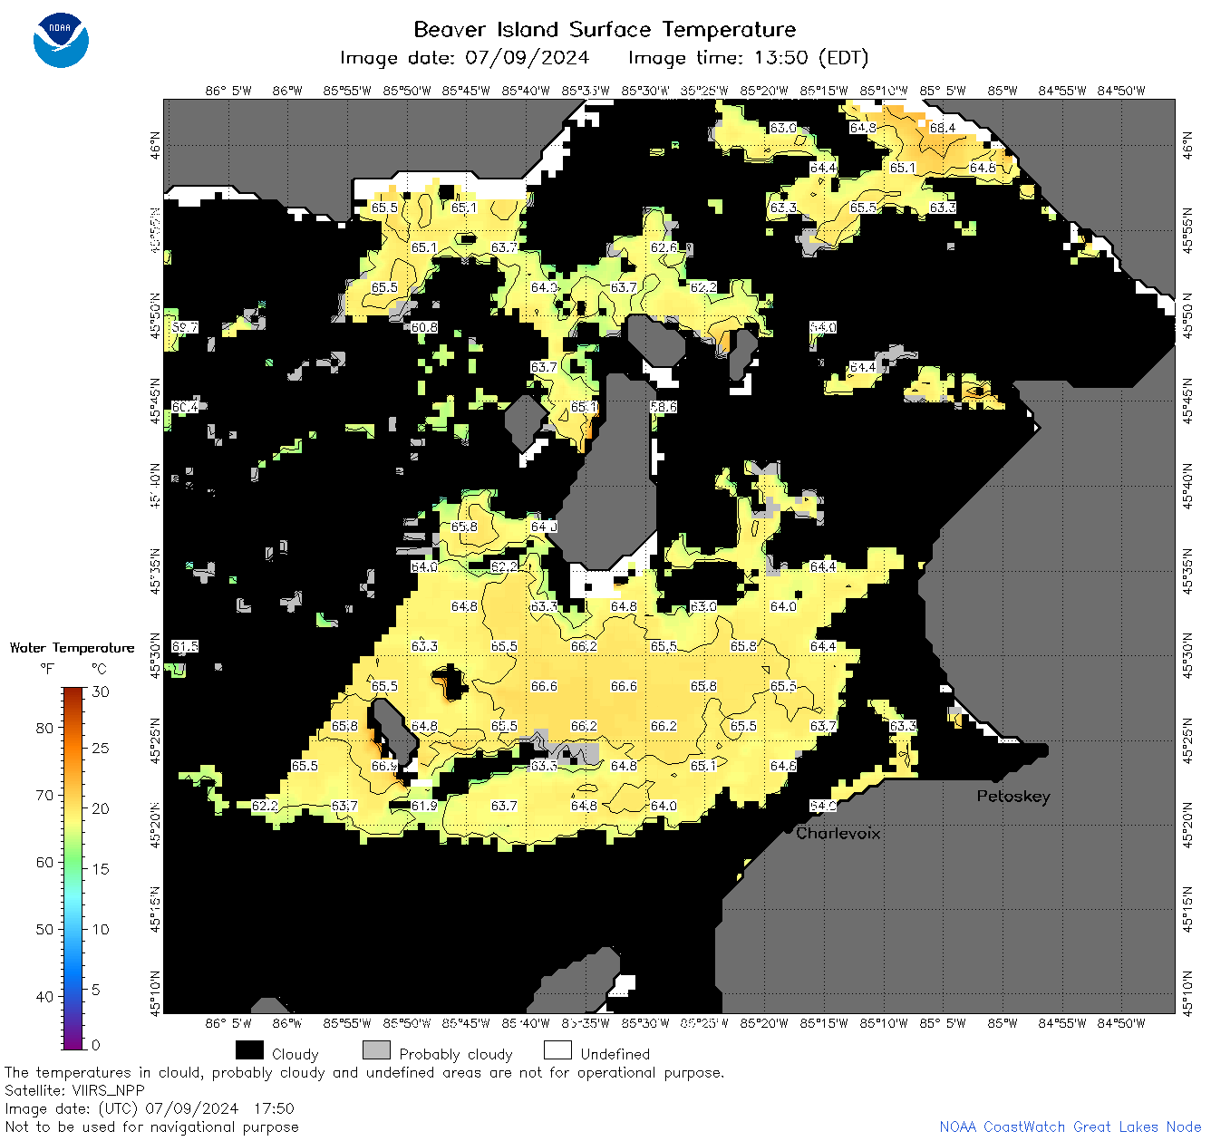Click the 59.7 temperature reading
Screen dimensions: 1211x1141
(x=185, y=327)
